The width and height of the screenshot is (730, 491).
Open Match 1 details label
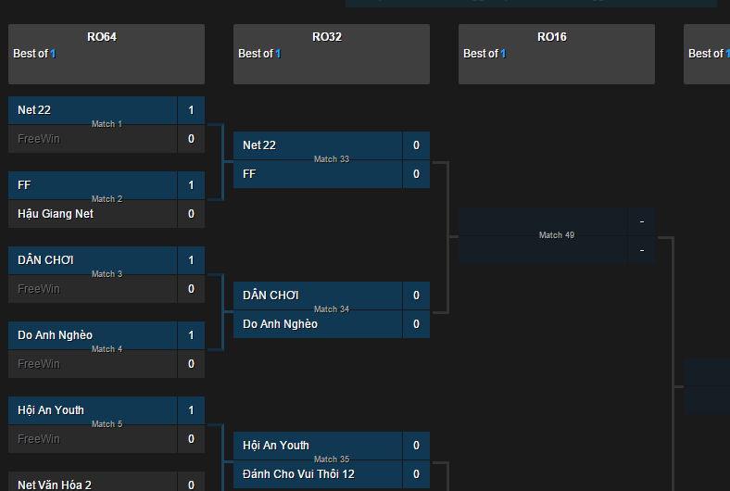107,124
